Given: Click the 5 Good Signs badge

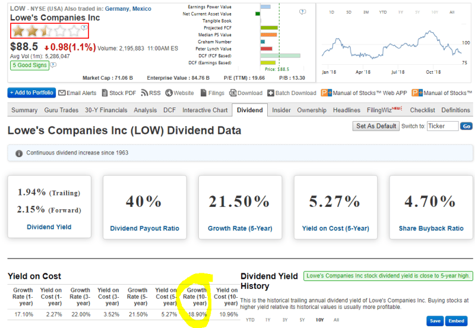Looking at the screenshot, I should [x=30, y=65].
